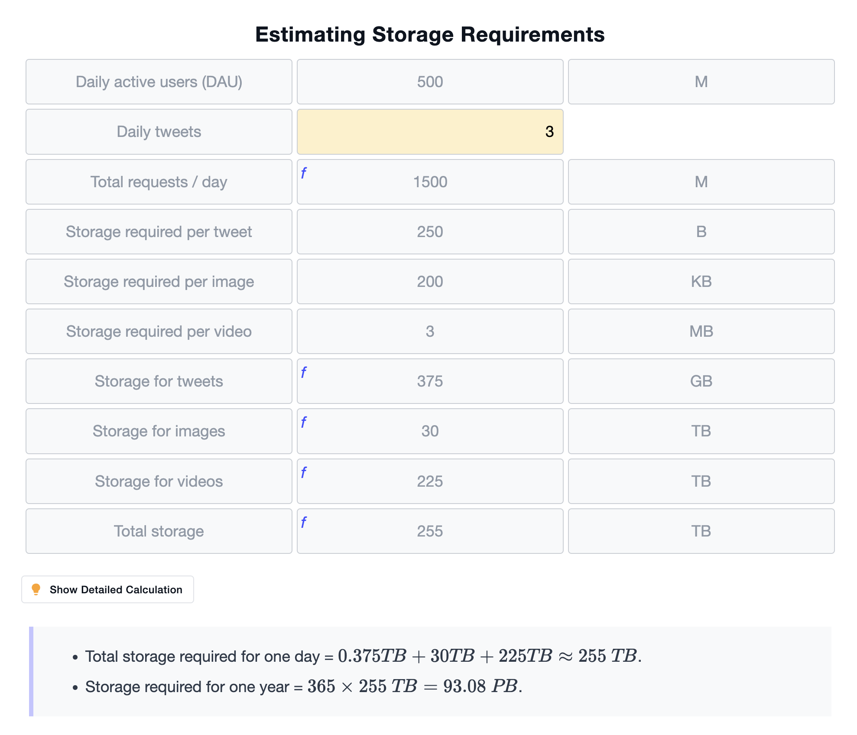Click the lightbulb icon next to Show Detailed Calculation
857x735 pixels.
36,589
